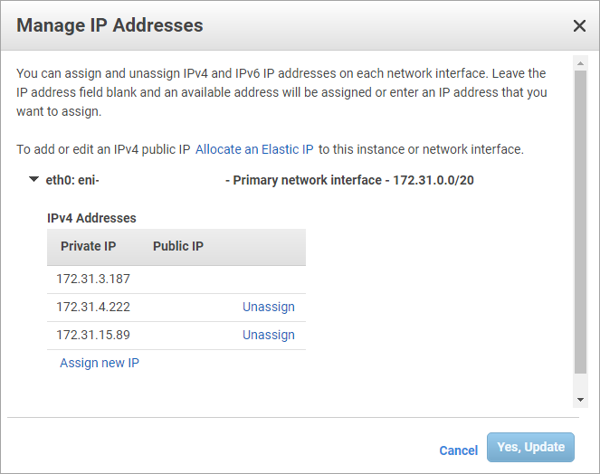Click the eth0: eni- interface label

click(x=72, y=180)
